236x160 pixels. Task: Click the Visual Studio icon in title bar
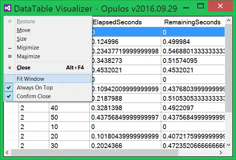[8, 8]
